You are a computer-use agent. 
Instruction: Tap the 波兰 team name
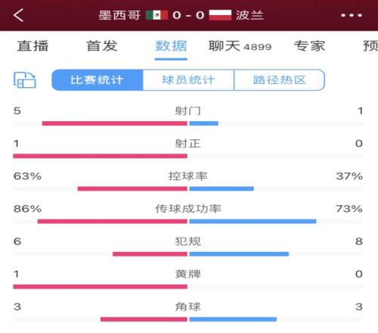pyautogui.click(x=249, y=15)
